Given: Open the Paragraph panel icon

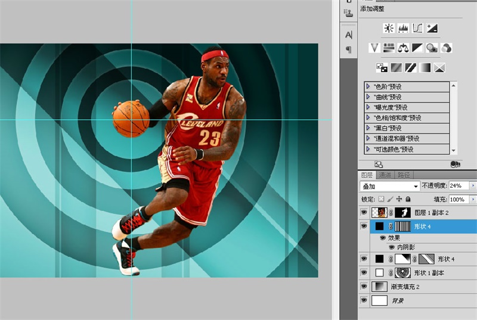Looking at the screenshot, I should [x=349, y=50].
